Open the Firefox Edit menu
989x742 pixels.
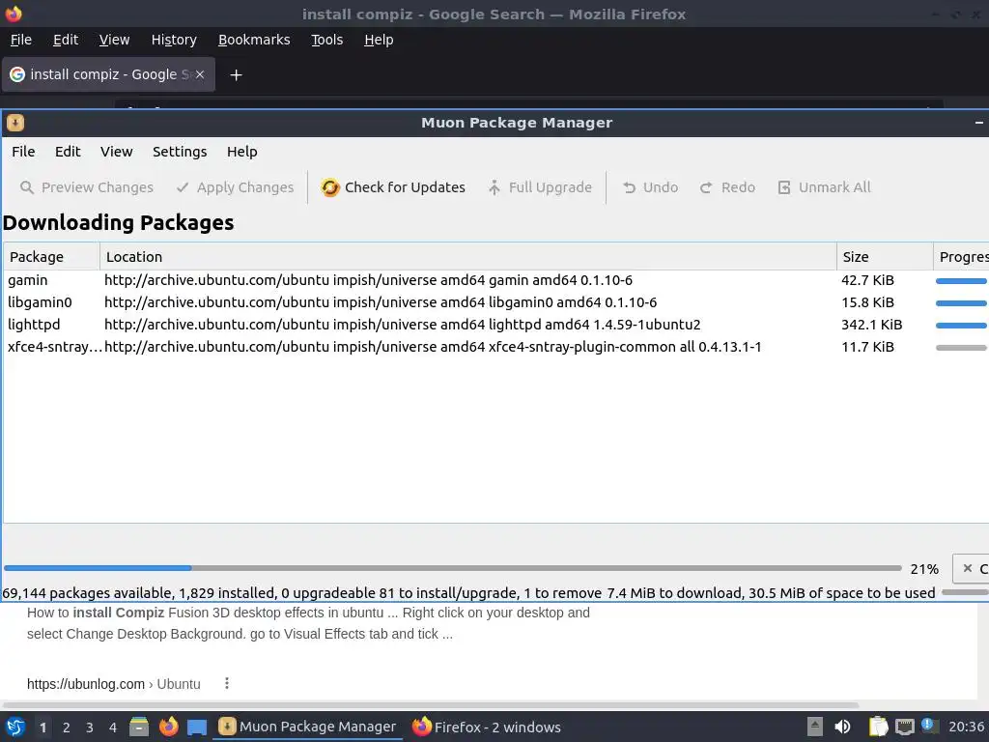point(66,40)
